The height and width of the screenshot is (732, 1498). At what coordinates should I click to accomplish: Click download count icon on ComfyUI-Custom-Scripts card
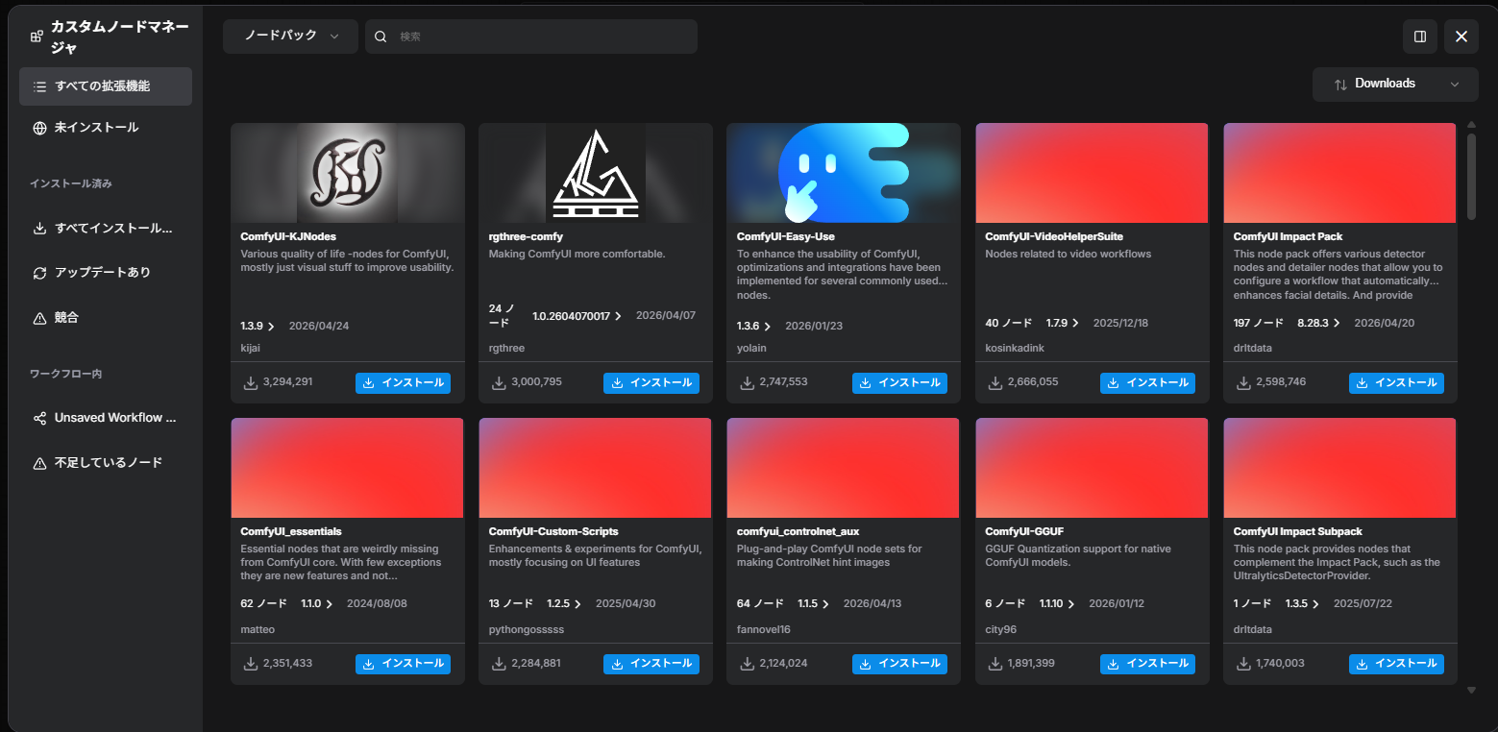[x=499, y=664]
